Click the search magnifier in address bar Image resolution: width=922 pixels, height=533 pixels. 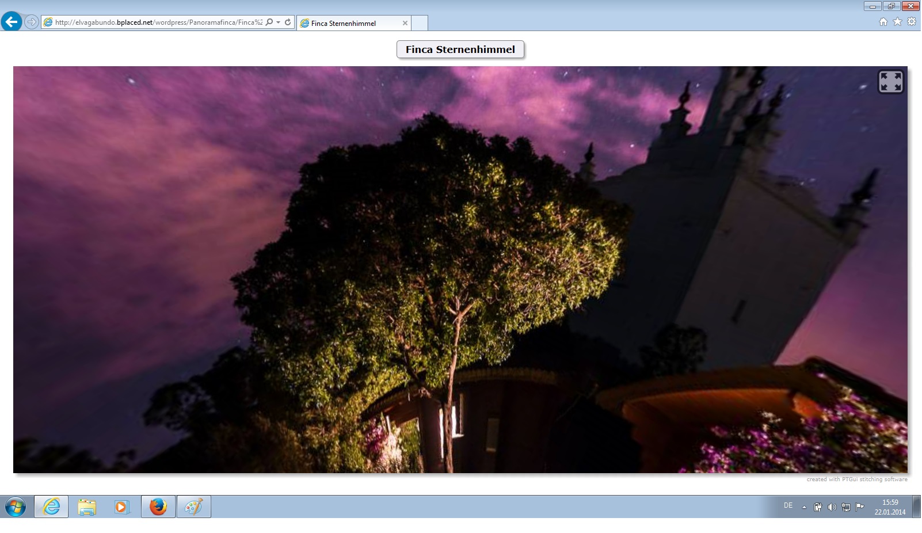click(x=269, y=22)
